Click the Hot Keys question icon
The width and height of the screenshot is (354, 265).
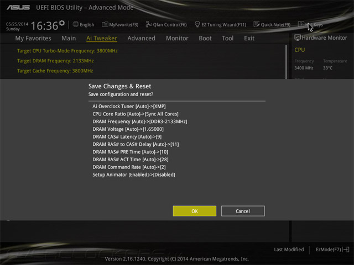(x=301, y=24)
